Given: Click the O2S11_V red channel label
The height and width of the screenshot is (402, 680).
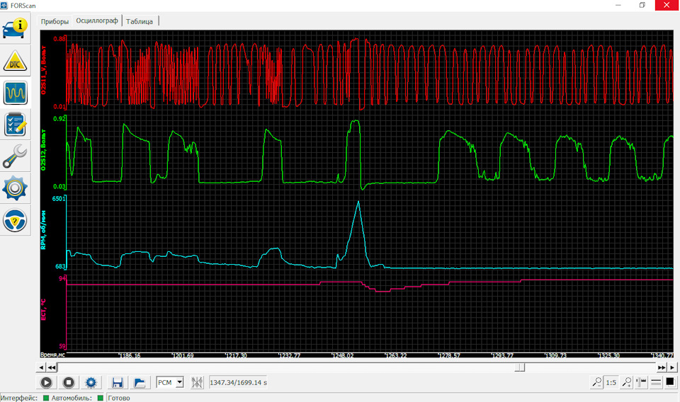Looking at the screenshot, I should 43,70.
